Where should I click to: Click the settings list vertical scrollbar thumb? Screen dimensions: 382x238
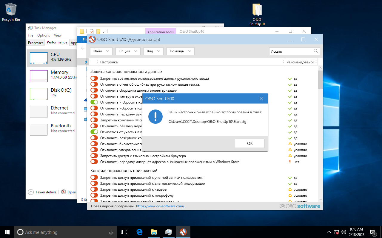pos(320,80)
